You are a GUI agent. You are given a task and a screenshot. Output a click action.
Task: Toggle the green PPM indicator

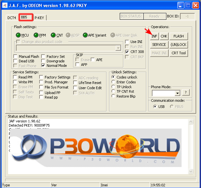coord(36,35)
